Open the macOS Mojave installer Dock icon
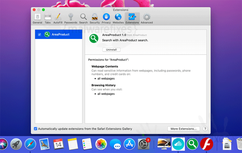Image resolution: width=242 pixels, height=153 pixels. [164, 144]
